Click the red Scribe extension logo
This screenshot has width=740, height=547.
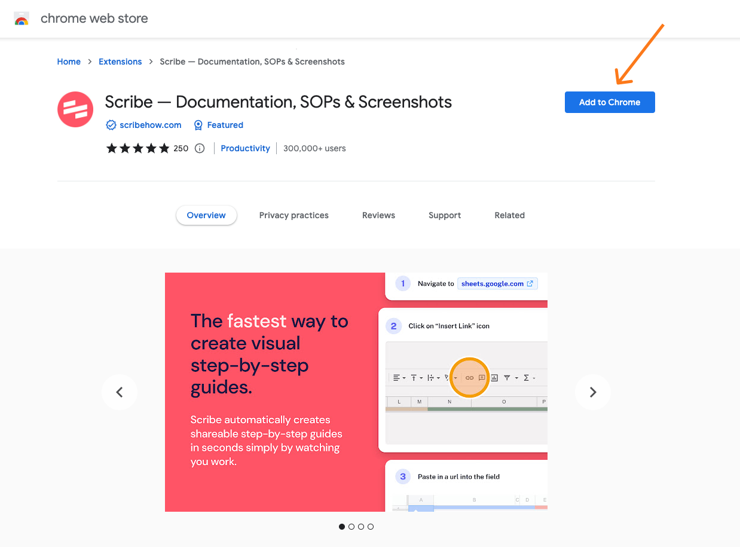(x=75, y=109)
